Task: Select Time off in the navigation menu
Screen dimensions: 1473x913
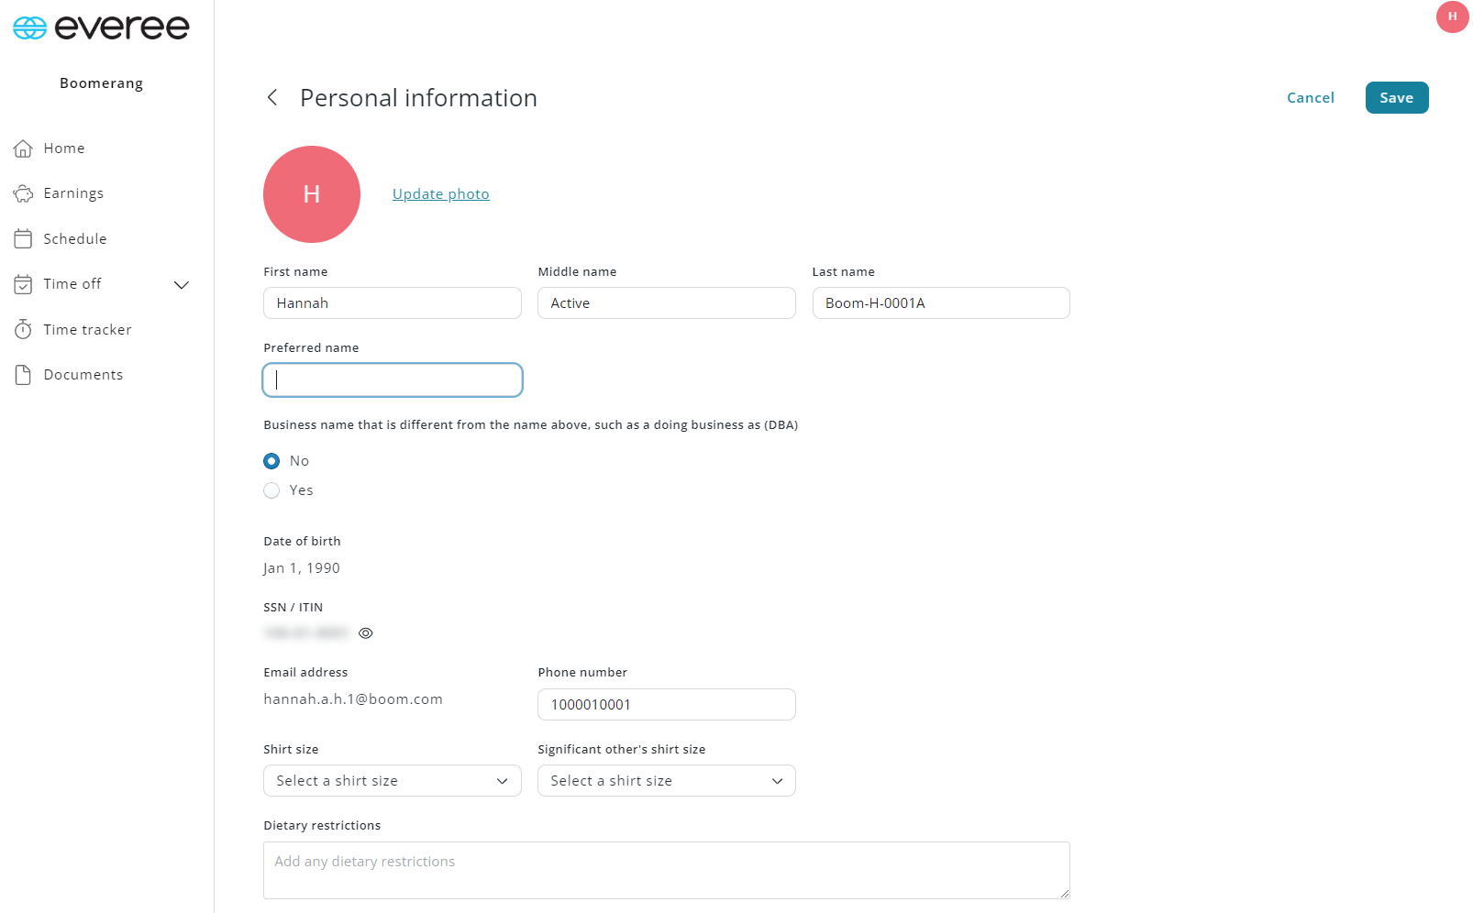Action: coord(72,283)
